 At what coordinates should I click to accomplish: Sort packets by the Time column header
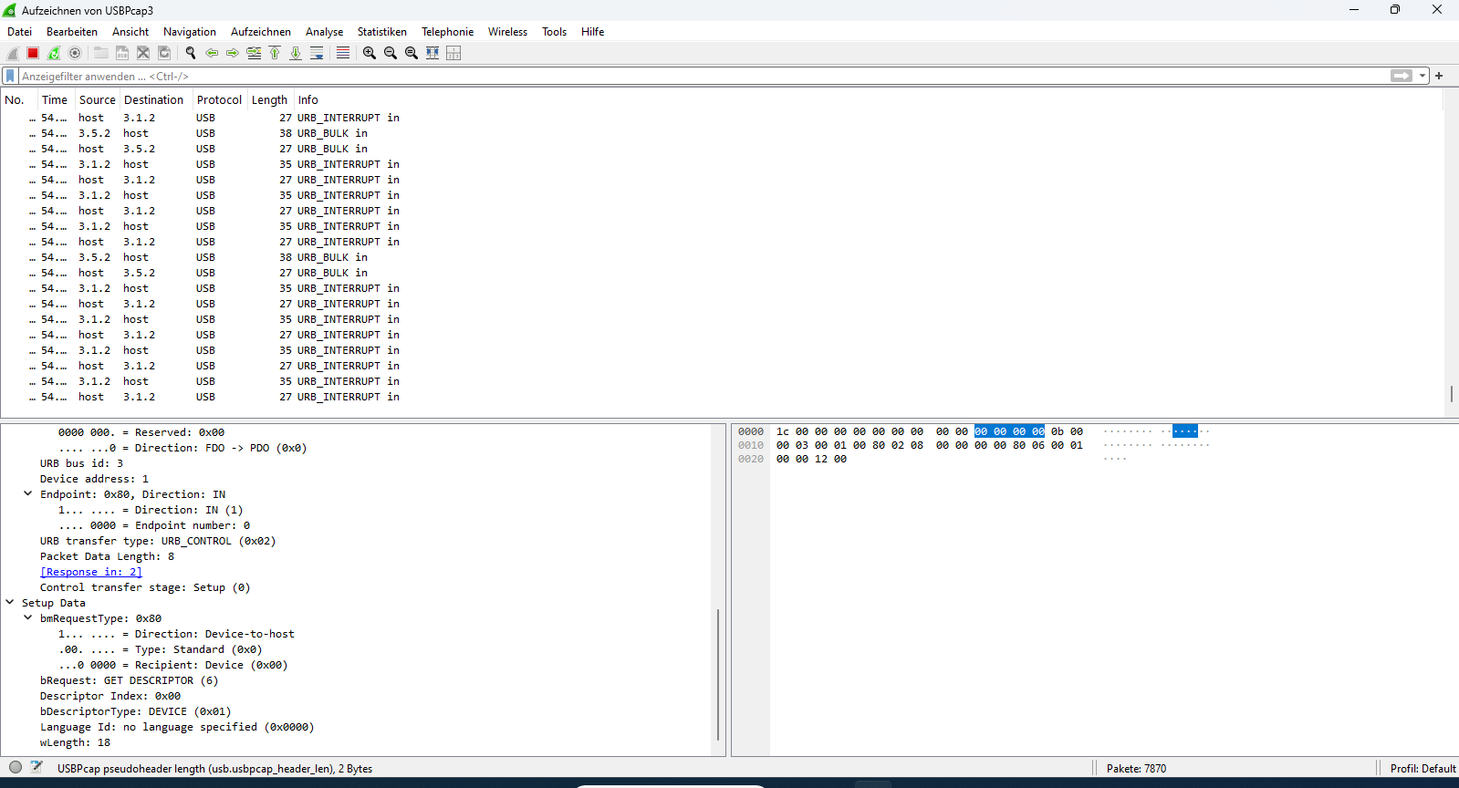pyautogui.click(x=55, y=100)
